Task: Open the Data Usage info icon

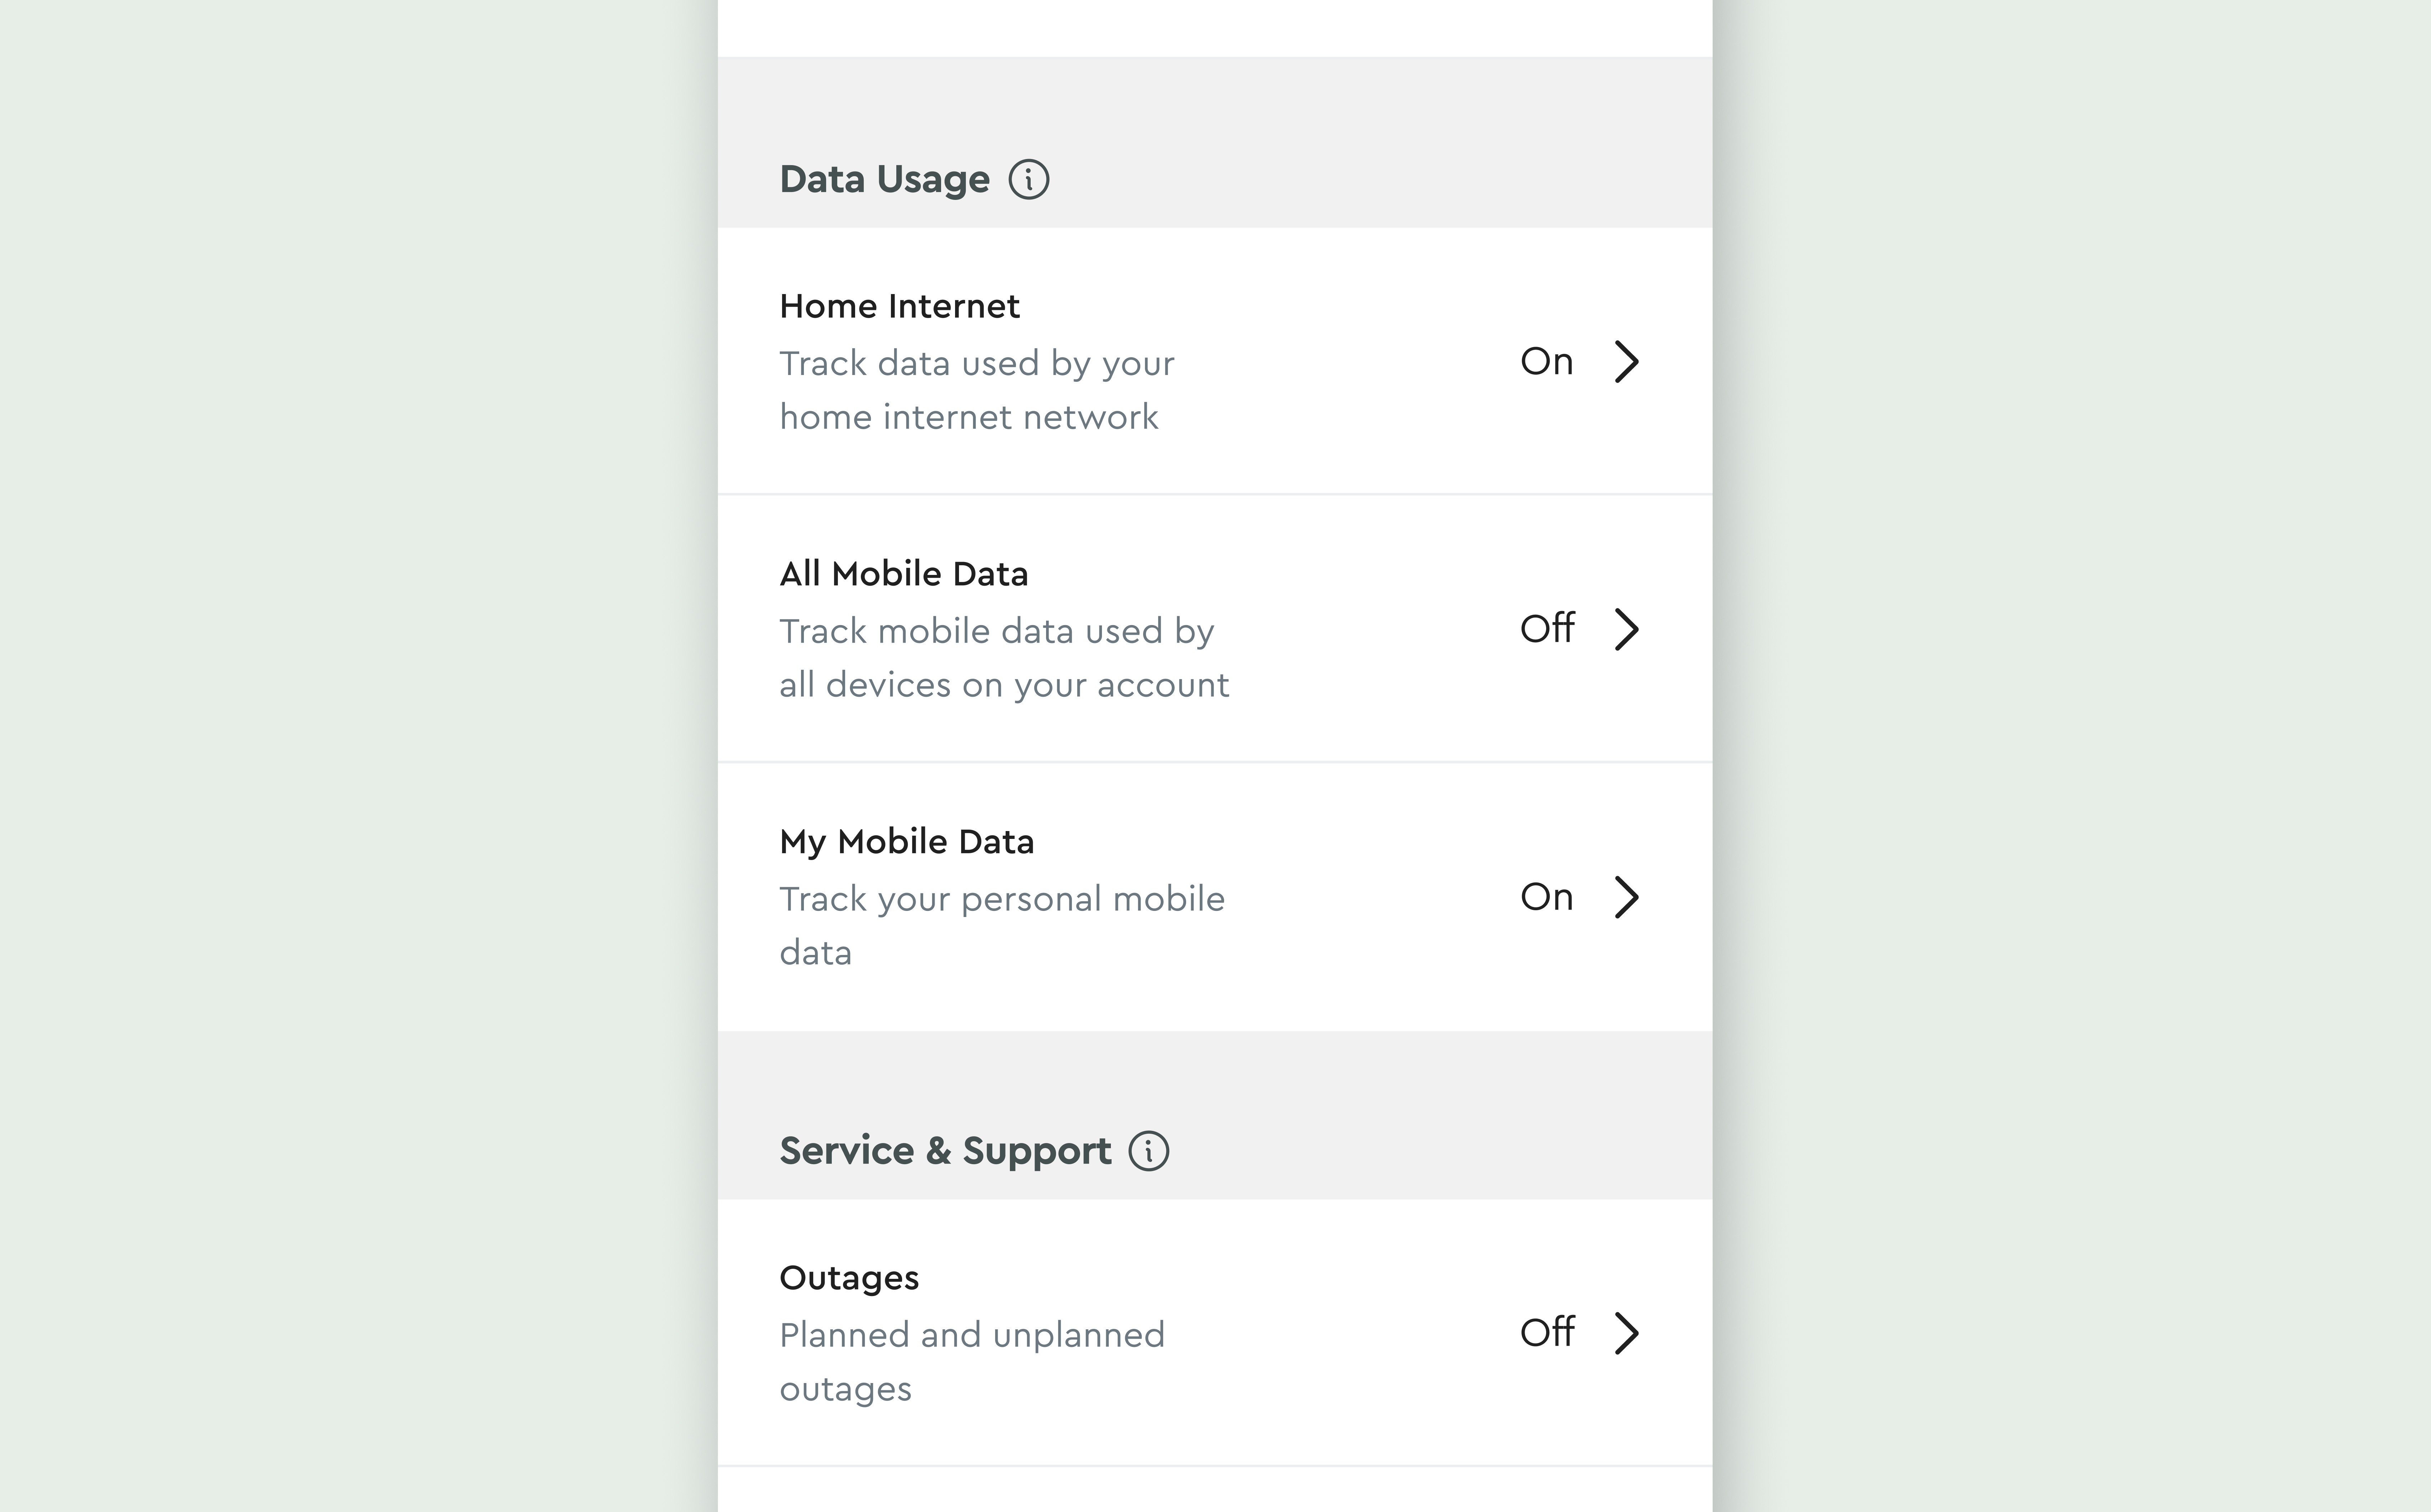Action: coord(1028,180)
